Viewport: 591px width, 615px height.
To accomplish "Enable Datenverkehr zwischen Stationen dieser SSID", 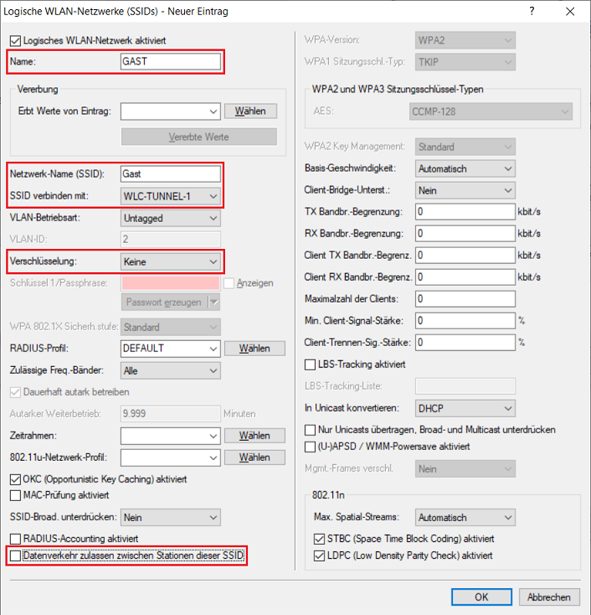I will (15, 556).
